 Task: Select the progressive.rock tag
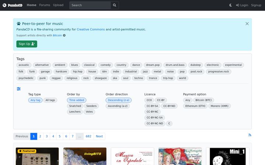click(x=219, y=71)
